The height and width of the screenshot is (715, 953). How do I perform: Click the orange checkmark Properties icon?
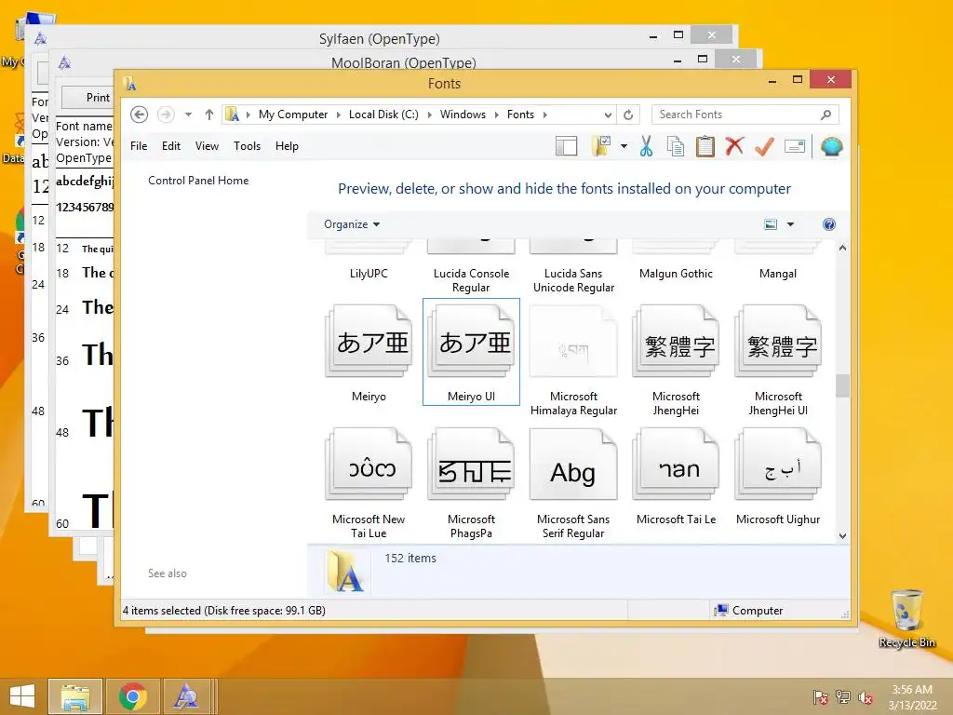pyautogui.click(x=764, y=146)
